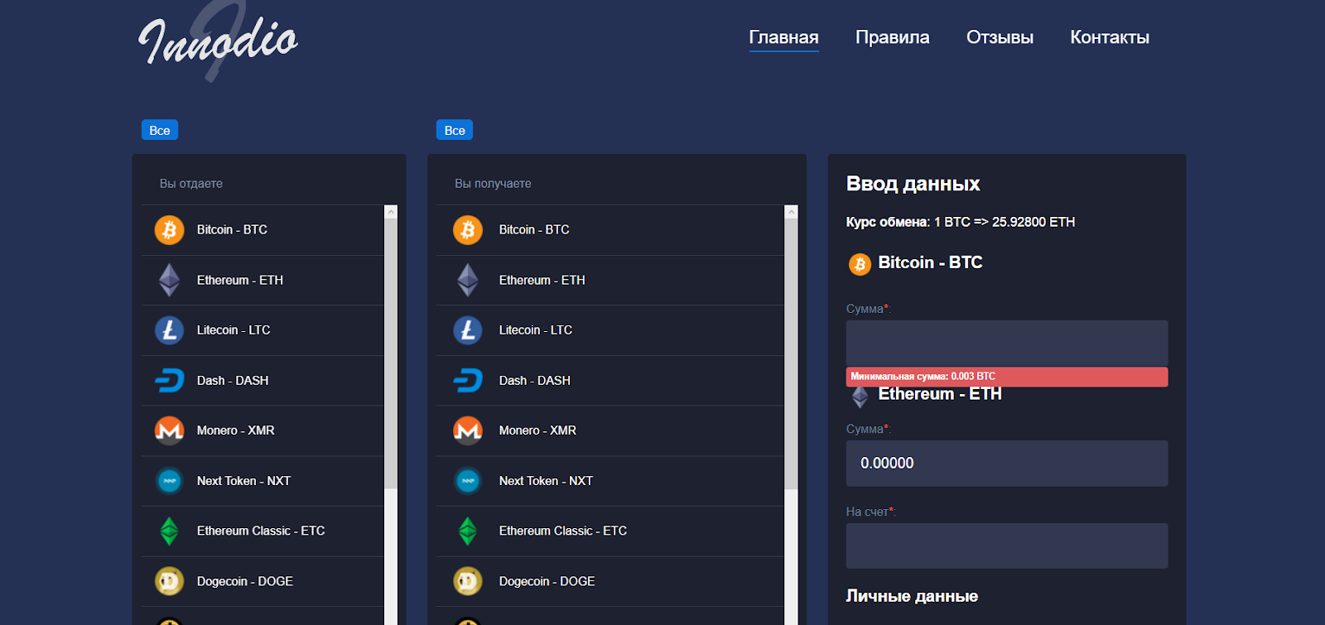Click the Ввод данных heading
This screenshot has width=1325, height=625.
(x=913, y=184)
